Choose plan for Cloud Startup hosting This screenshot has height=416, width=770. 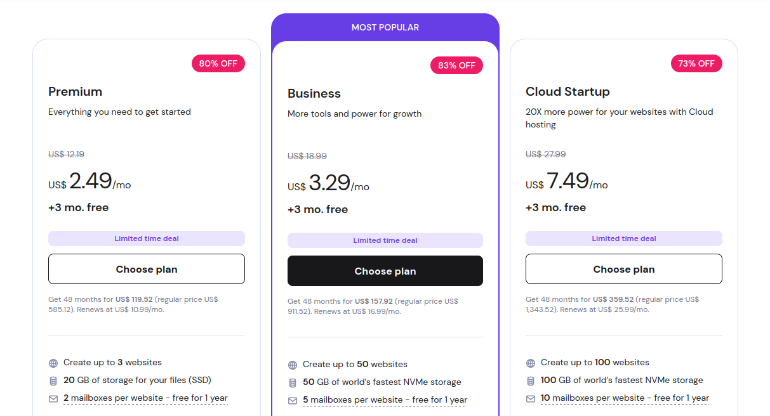click(x=623, y=269)
